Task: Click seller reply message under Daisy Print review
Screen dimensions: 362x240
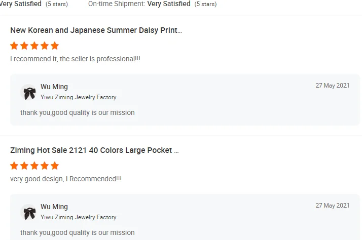Action: (x=78, y=112)
